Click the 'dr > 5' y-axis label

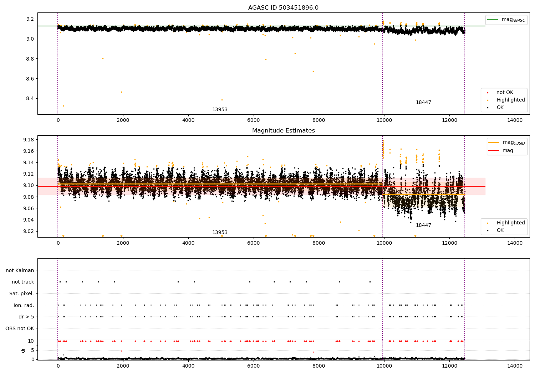(x=26, y=317)
